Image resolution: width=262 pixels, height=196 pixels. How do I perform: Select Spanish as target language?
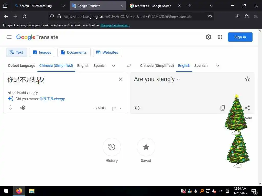pyautogui.click(x=201, y=66)
